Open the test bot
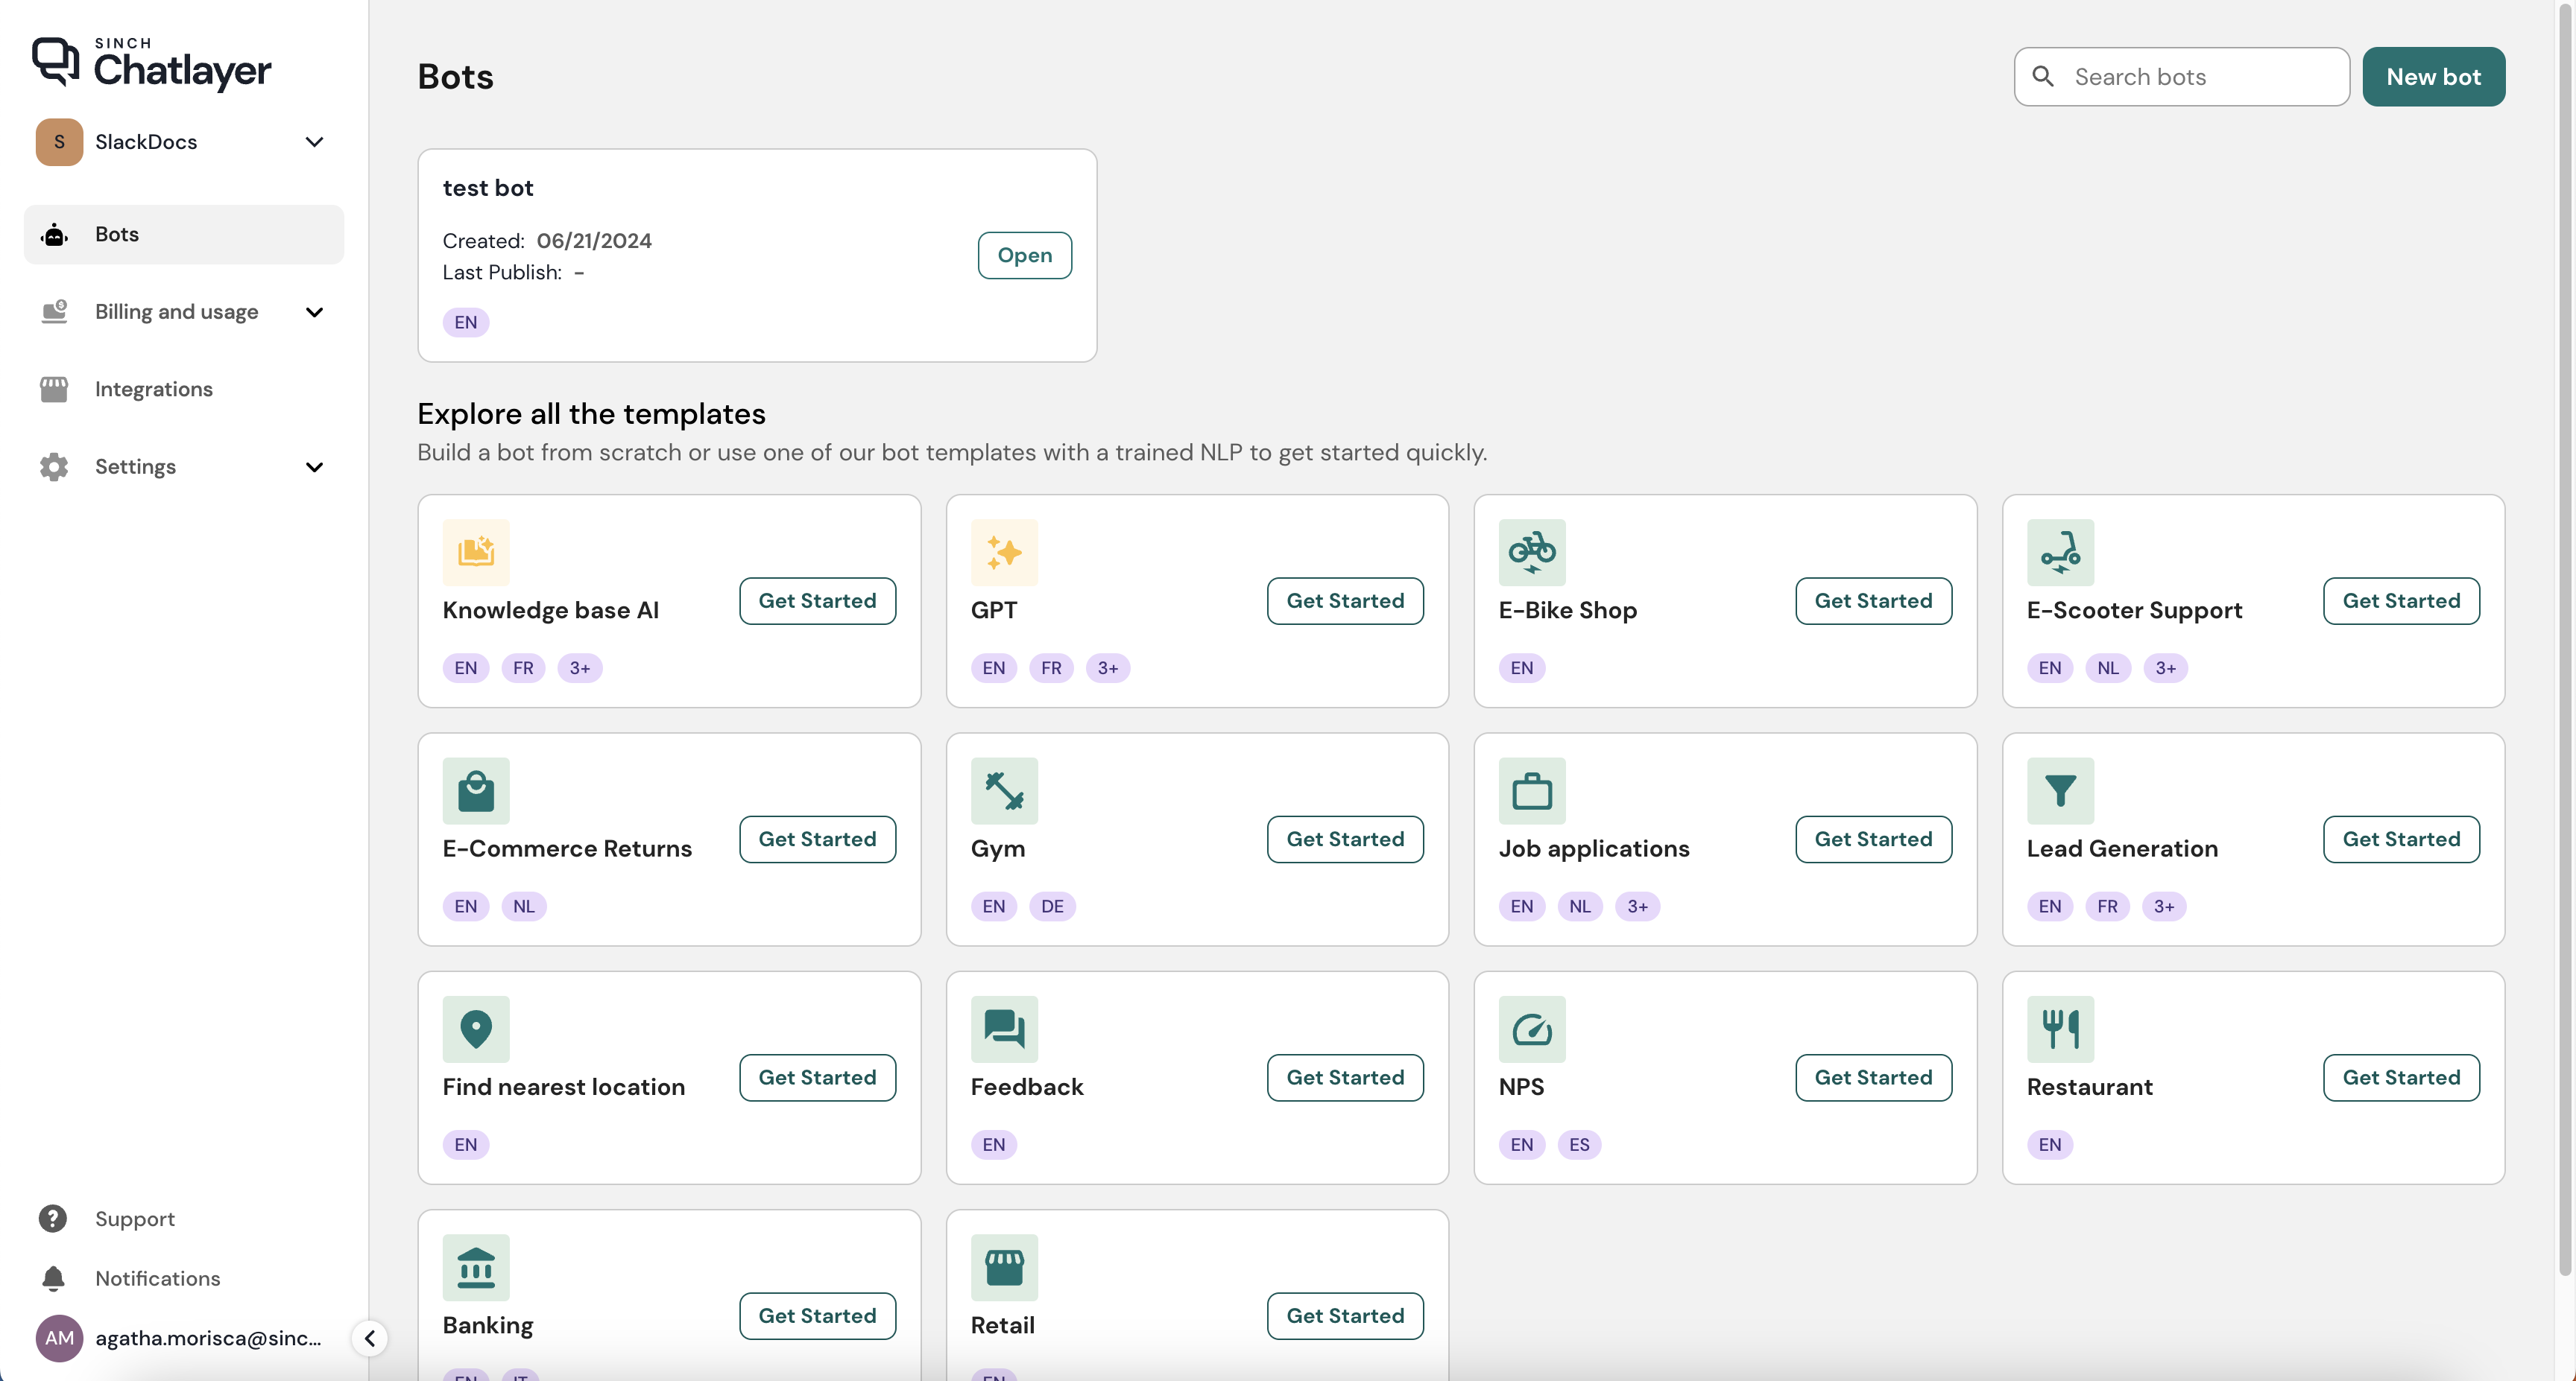 (1024, 255)
